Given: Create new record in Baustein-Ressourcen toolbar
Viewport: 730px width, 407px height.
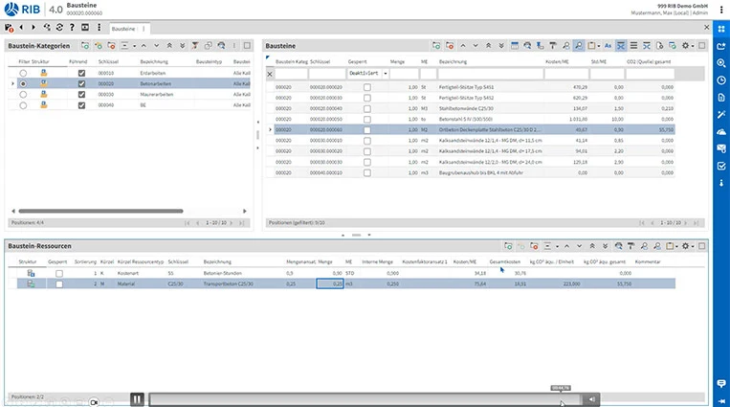Looking at the screenshot, I should point(508,246).
